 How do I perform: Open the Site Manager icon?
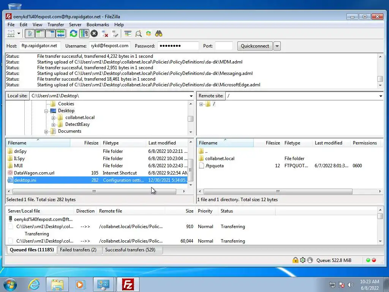(11, 33)
